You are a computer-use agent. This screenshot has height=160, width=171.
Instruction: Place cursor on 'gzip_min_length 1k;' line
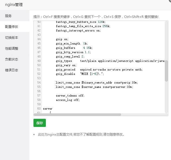[x=72, y=44]
